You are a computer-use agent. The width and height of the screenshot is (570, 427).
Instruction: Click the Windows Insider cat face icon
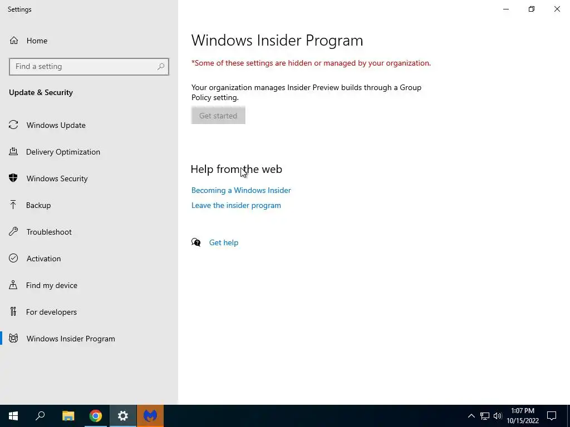pyautogui.click(x=13, y=339)
